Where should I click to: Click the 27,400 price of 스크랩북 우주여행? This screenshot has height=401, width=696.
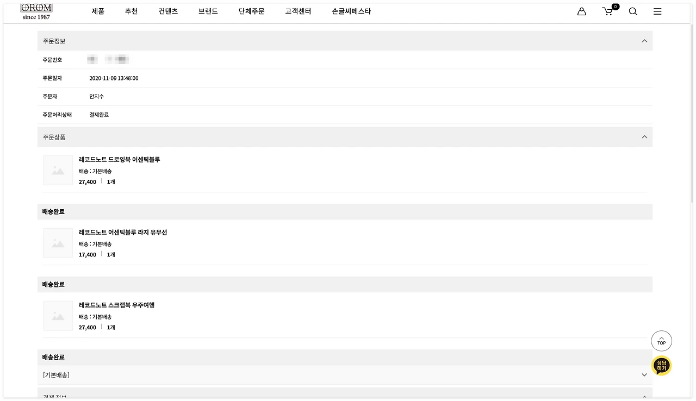[x=88, y=328]
